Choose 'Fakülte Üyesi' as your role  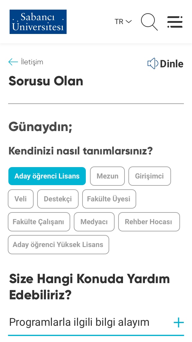[x=109, y=199]
